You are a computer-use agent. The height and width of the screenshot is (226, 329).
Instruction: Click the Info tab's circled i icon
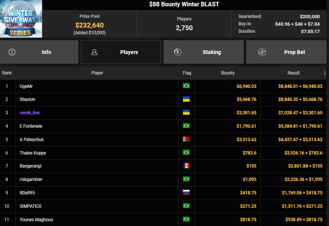[x=12, y=52]
